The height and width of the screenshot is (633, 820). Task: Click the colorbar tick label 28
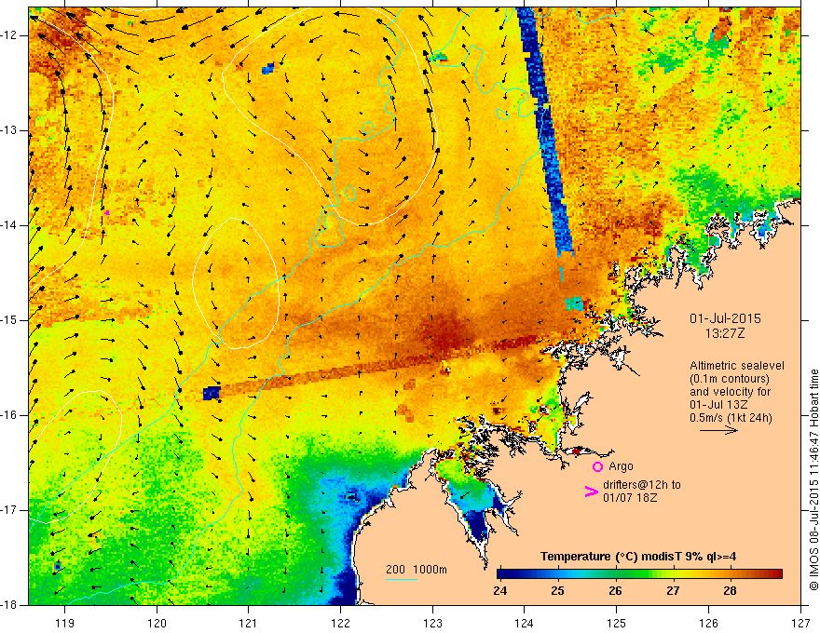[x=730, y=591]
